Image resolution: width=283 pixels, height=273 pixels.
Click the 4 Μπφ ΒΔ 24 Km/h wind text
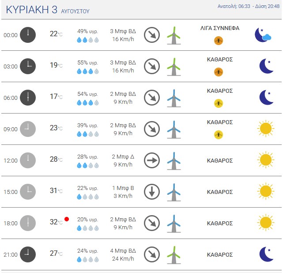pyautogui.click(x=123, y=254)
